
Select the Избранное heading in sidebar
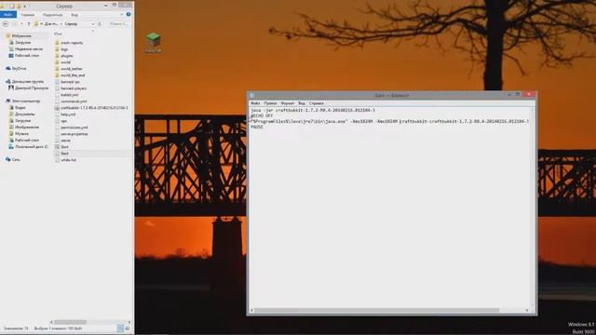pyautogui.click(x=21, y=36)
